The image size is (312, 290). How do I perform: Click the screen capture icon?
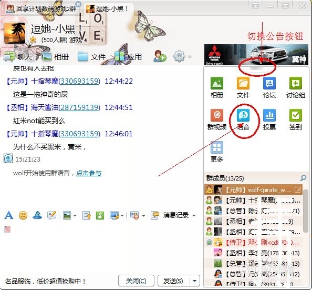point(115,215)
